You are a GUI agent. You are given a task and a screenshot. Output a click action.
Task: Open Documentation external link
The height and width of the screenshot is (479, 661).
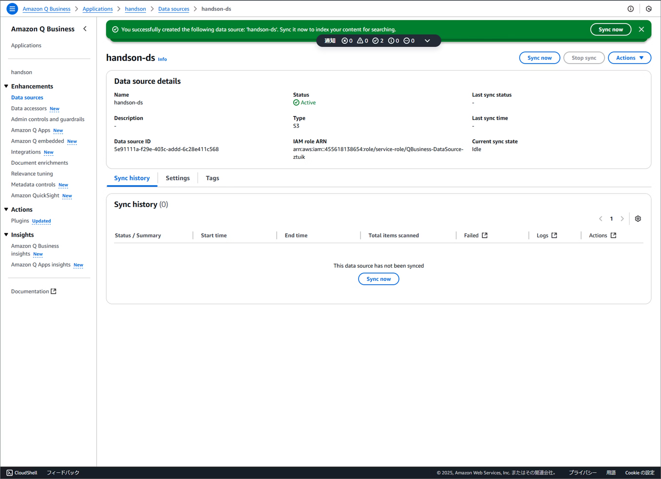click(x=34, y=291)
